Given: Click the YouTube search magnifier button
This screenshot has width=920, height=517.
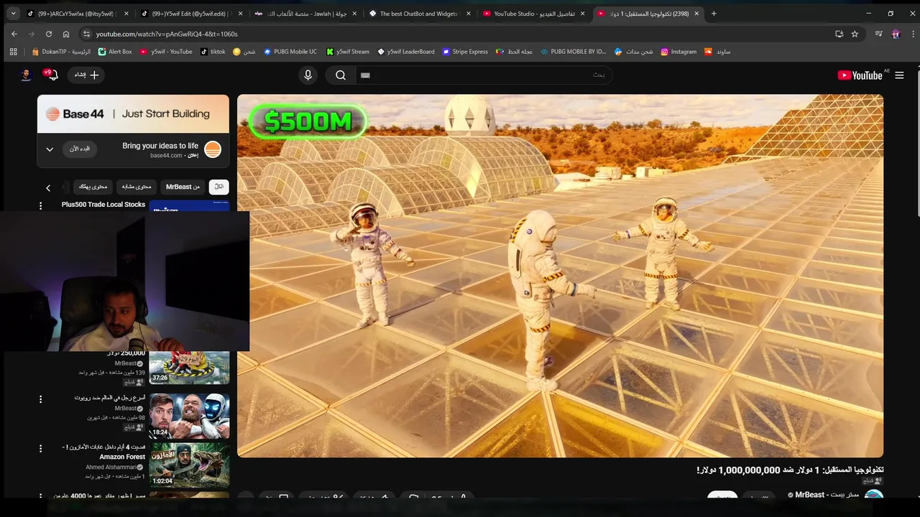Looking at the screenshot, I should click(341, 75).
